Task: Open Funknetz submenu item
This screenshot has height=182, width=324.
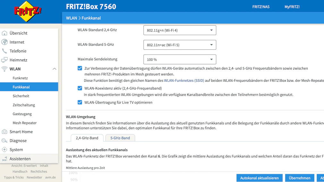Action: pyautogui.click(x=20, y=78)
